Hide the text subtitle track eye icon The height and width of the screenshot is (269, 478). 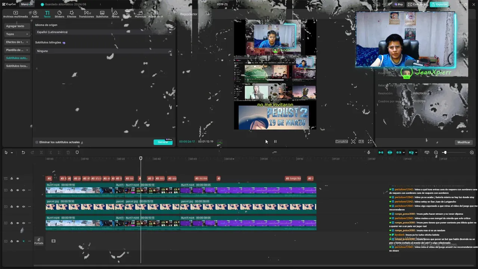coord(18,179)
